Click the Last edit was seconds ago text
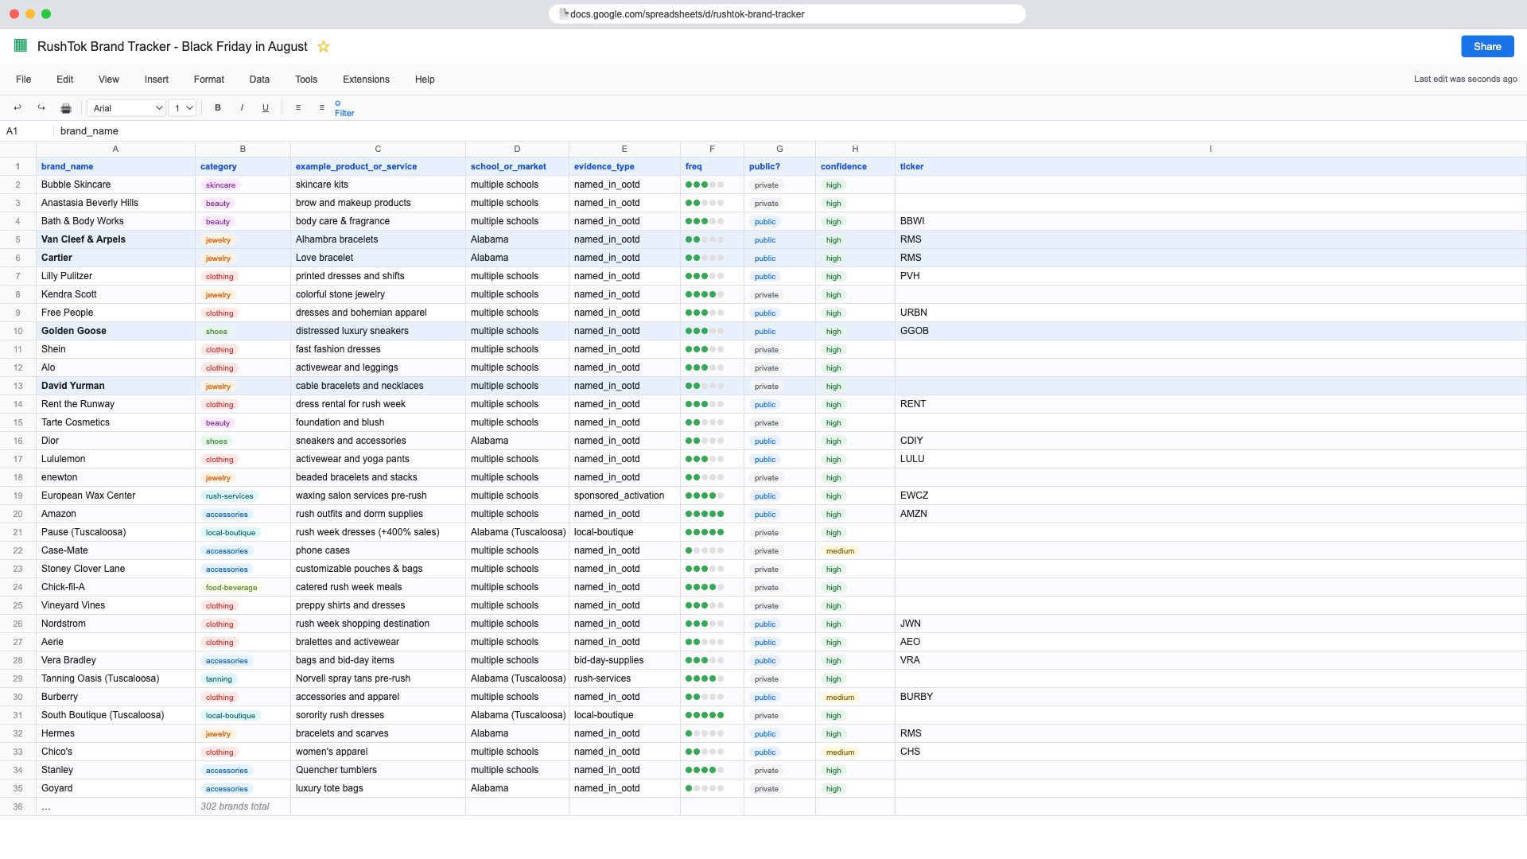 (1465, 80)
